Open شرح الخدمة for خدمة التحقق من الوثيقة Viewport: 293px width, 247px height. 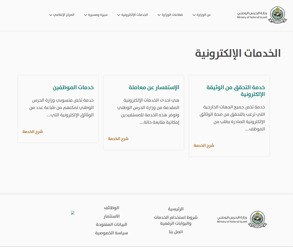204,145
